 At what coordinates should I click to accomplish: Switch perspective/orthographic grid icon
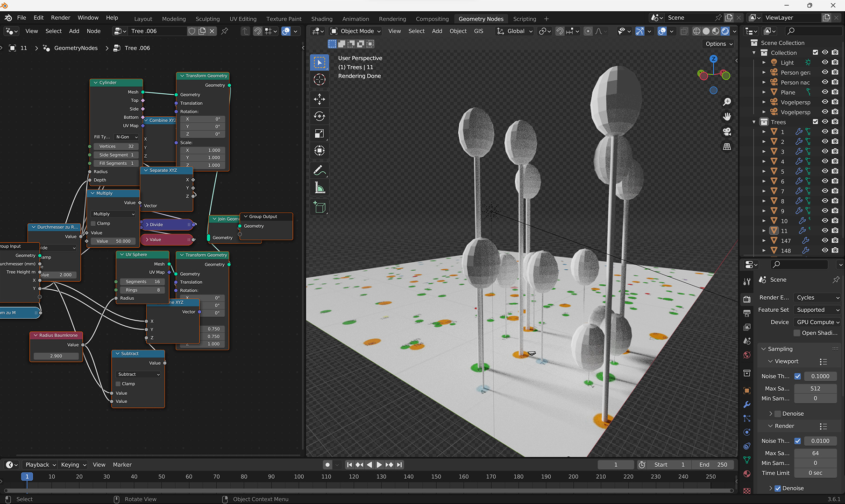pyautogui.click(x=727, y=147)
